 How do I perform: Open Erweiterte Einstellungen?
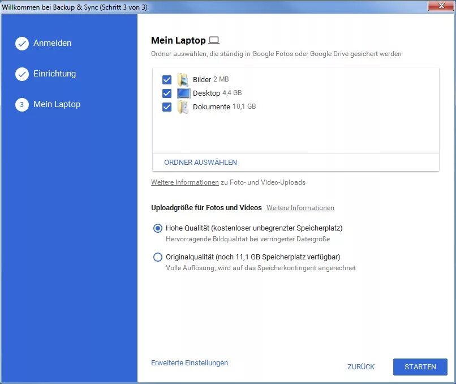[x=190, y=362]
